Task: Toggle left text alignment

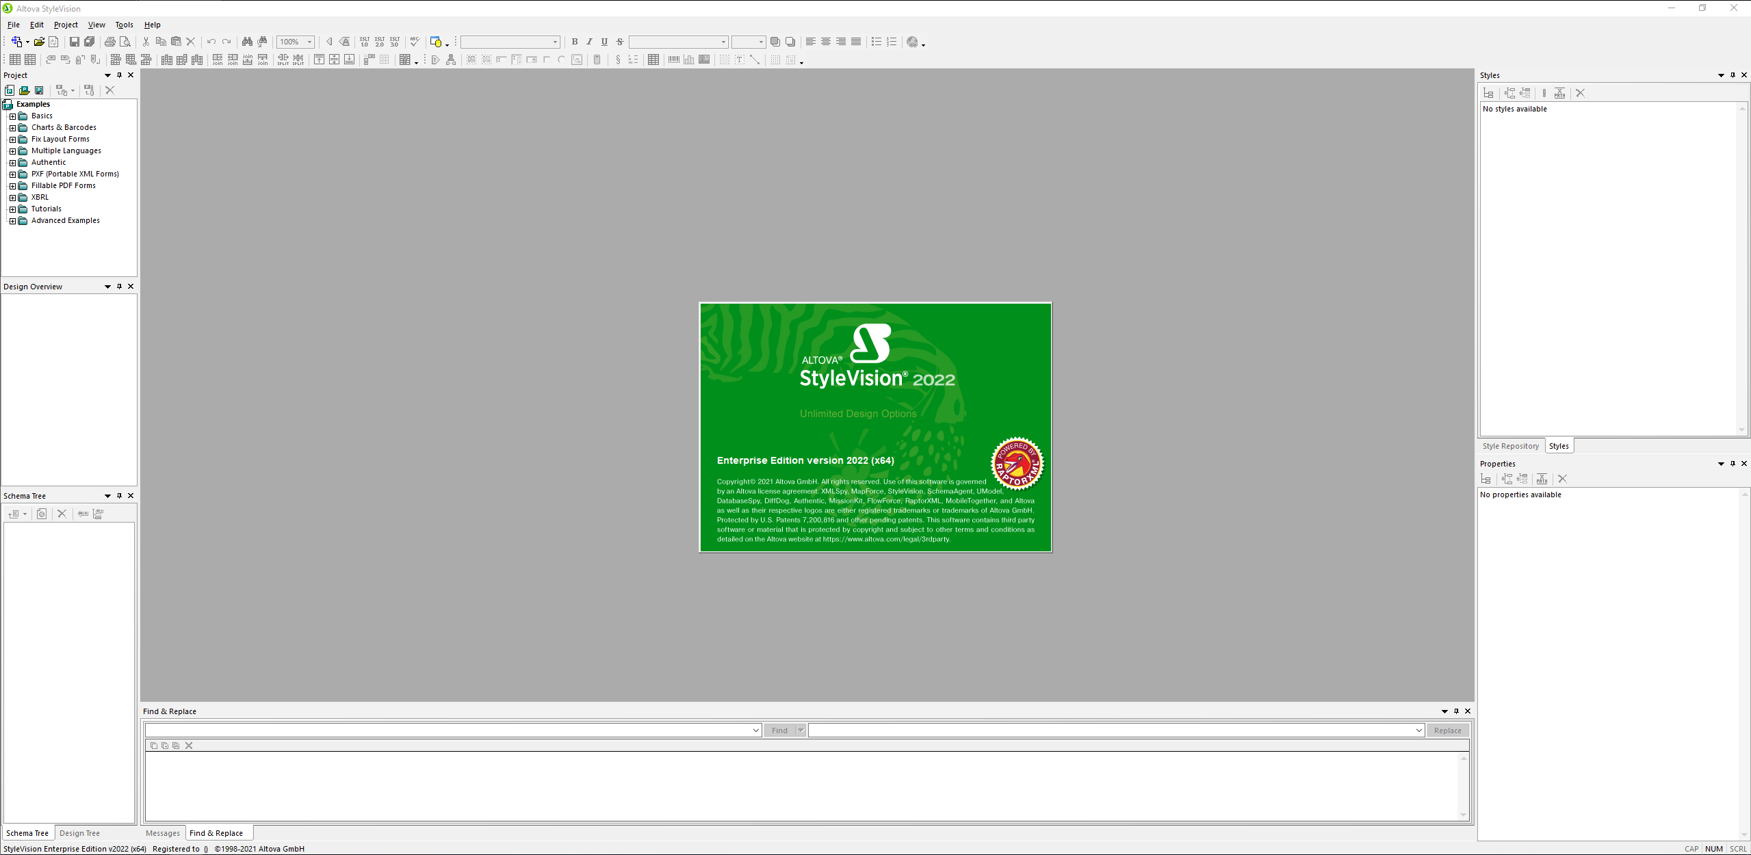Action: [x=811, y=42]
